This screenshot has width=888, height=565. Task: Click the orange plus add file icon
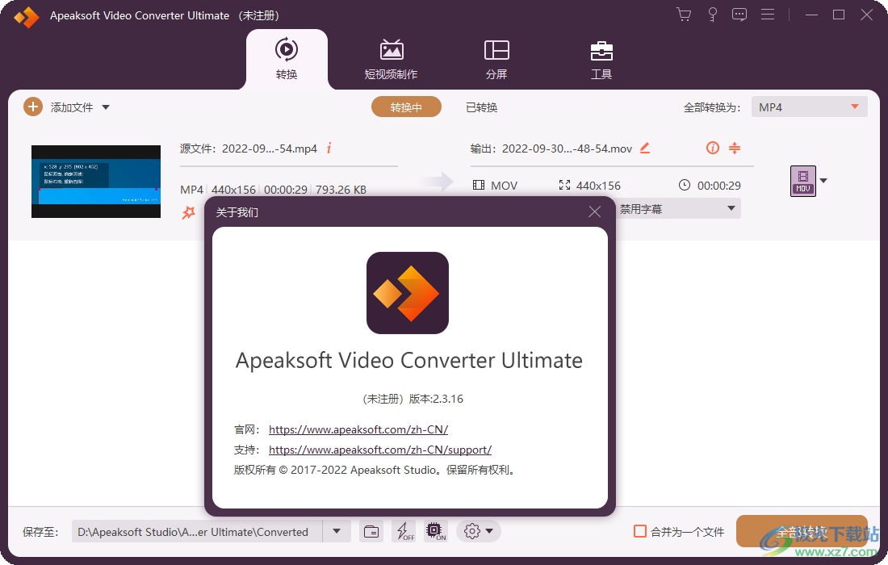[x=33, y=107]
